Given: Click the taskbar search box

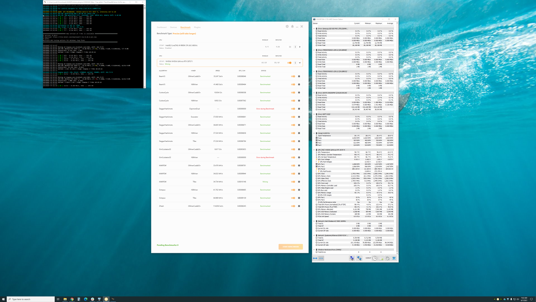Looking at the screenshot, I should click(30, 299).
